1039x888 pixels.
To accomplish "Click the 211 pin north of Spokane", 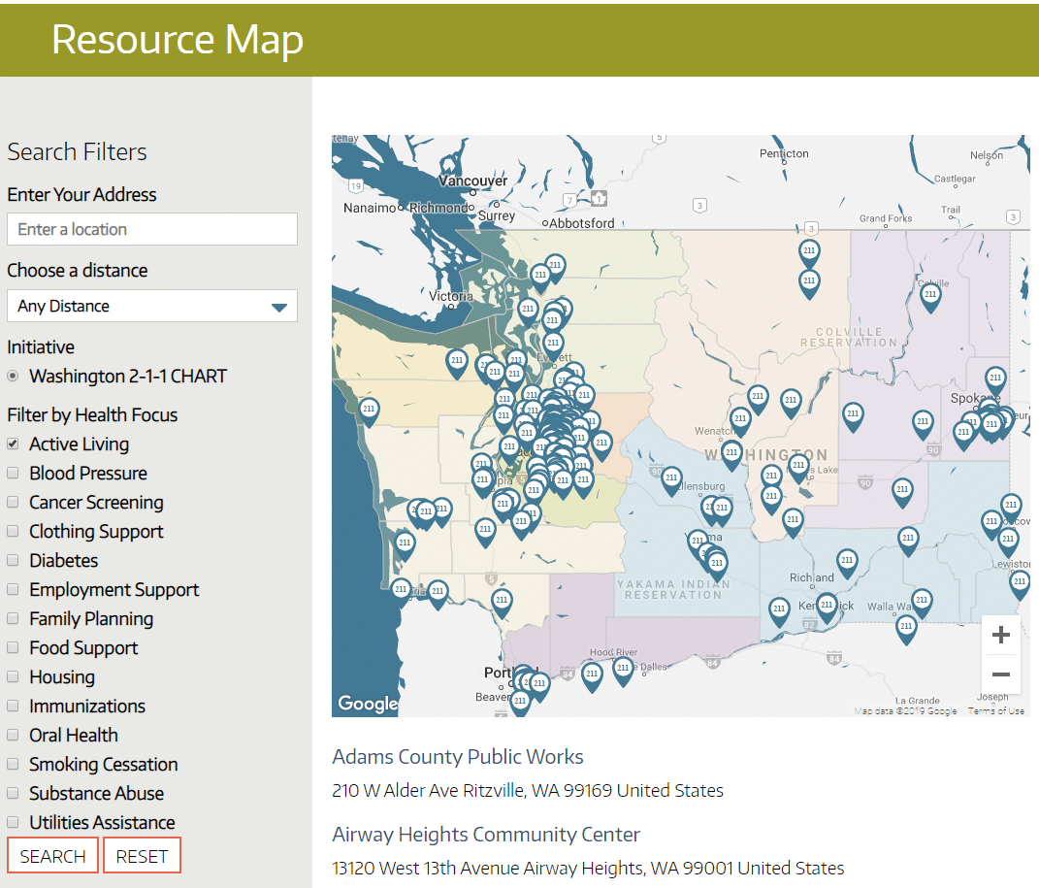I will tap(995, 380).
